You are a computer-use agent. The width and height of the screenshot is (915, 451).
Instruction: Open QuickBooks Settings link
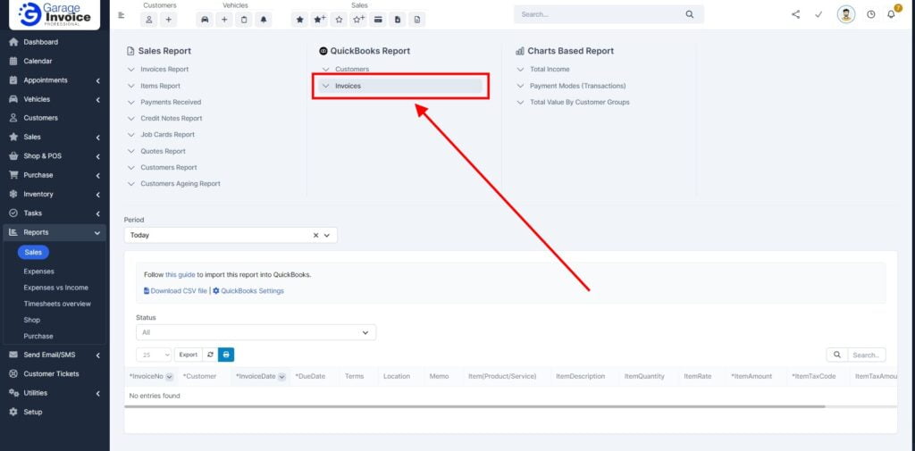pos(248,290)
